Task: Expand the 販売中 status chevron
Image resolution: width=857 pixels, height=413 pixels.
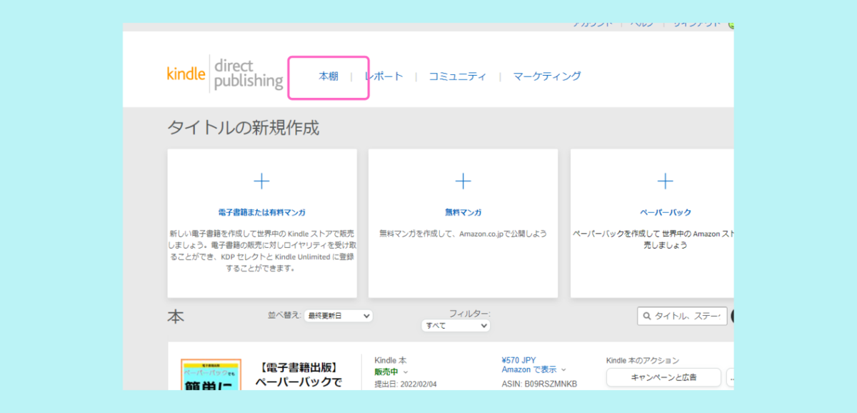Action: pyautogui.click(x=406, y=372)
